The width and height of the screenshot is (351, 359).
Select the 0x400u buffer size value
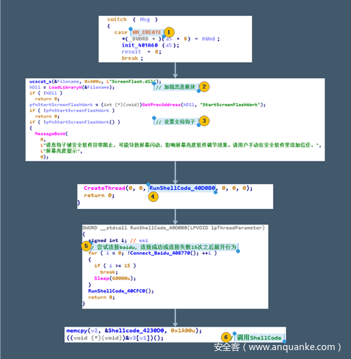click(93, 81)
